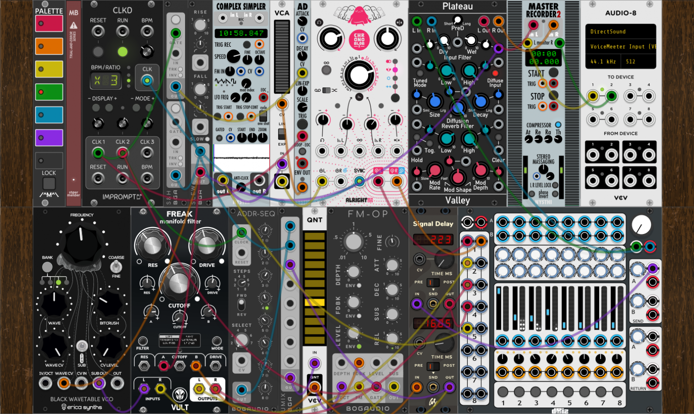The width and height of the screenshot is (694, 414).
Task: Open the 44.1 kHz sample rate selector
Action: pos(603,62)
